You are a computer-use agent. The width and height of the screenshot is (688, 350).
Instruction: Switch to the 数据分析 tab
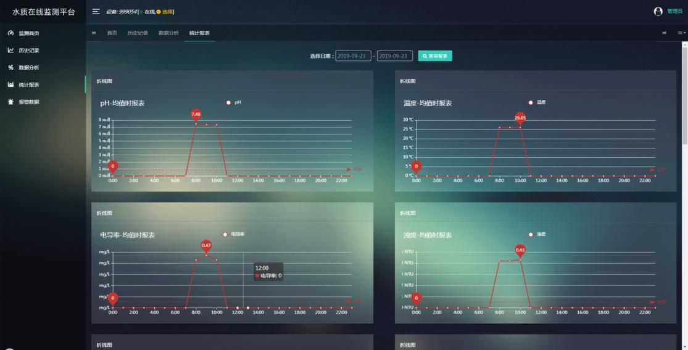pos(168,33)
